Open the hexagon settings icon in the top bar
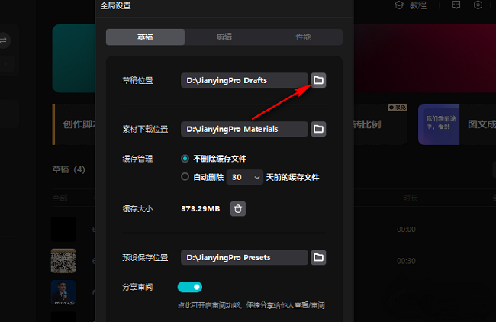 pos(478,5)
